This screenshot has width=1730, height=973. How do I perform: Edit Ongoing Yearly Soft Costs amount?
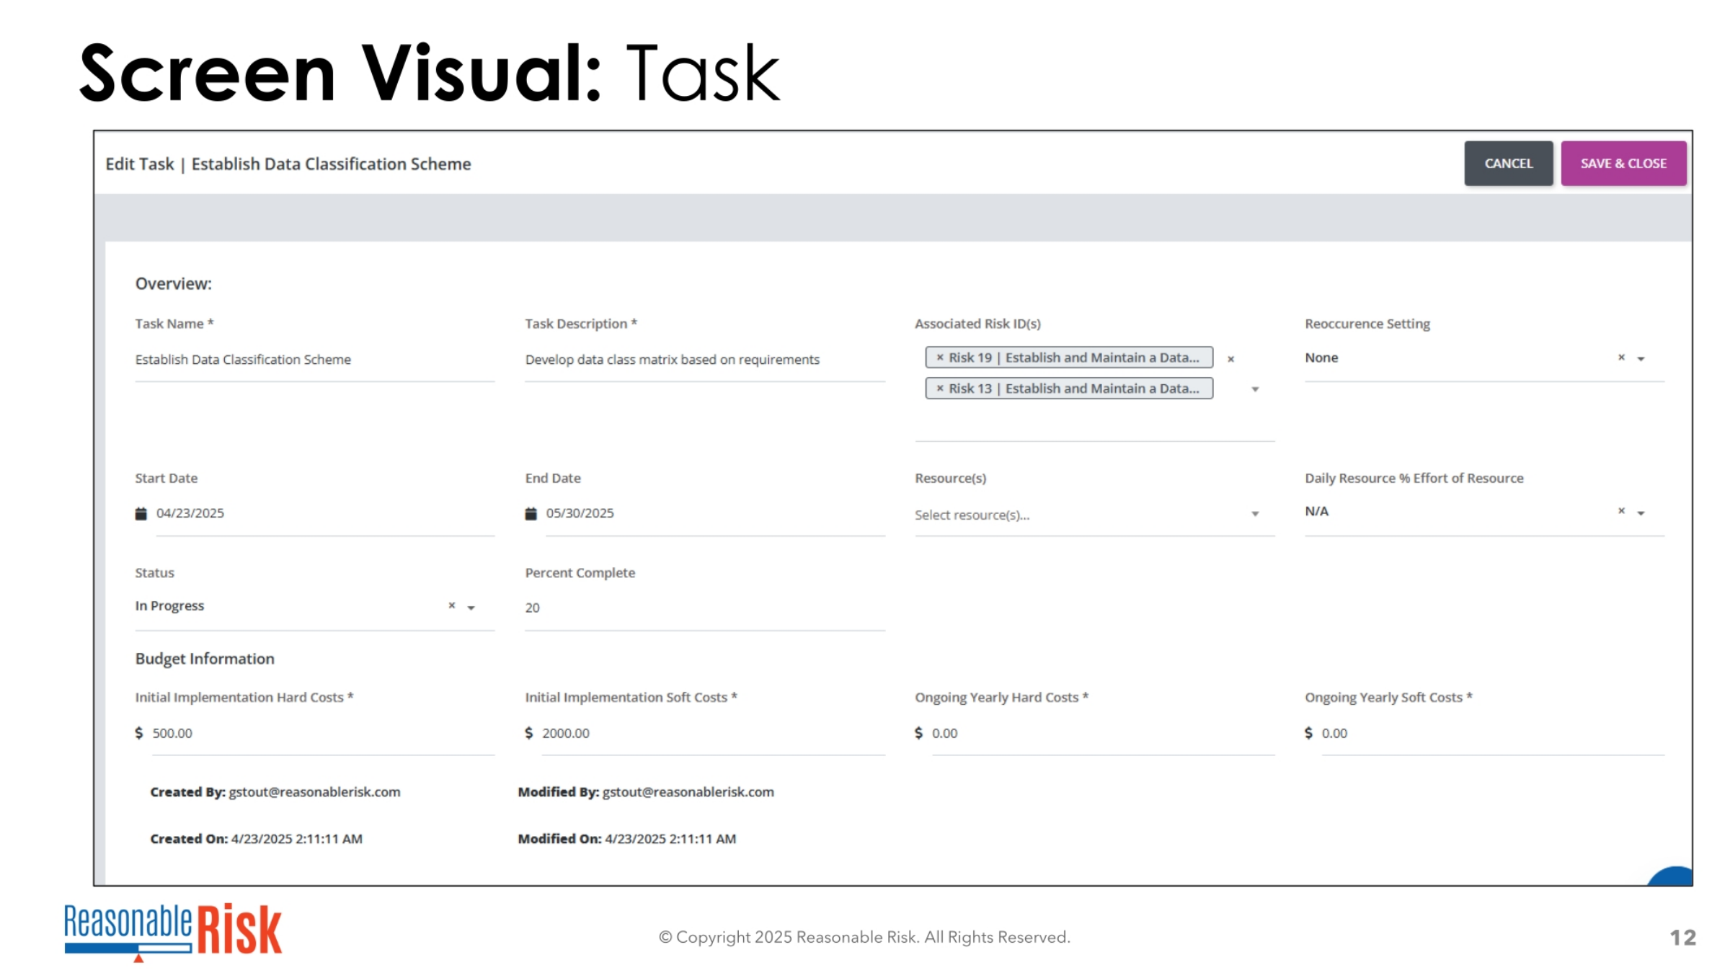click(1493, 734)
